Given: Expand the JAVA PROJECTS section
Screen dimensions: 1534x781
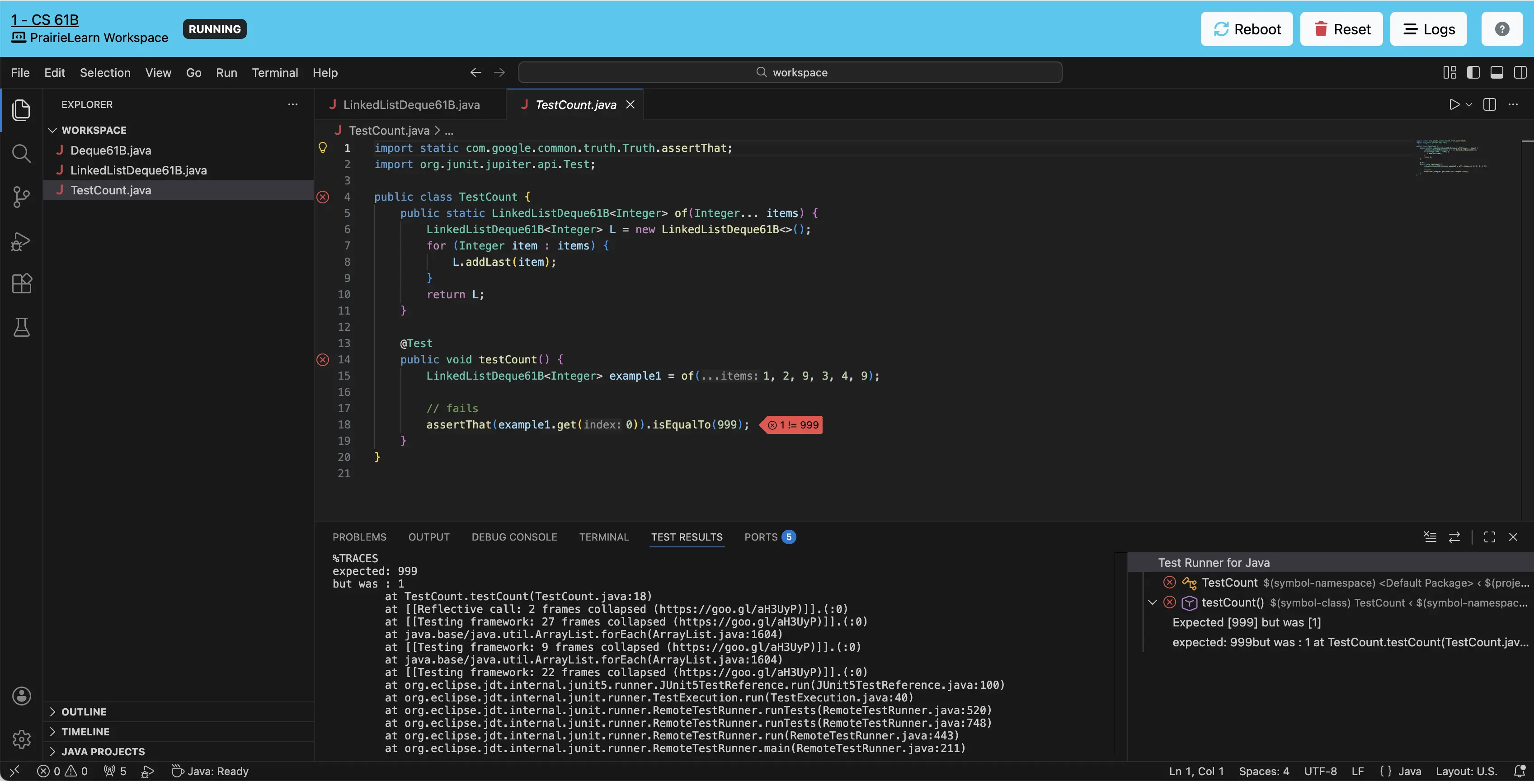Looking at the screenshot, I should point(103,751).
